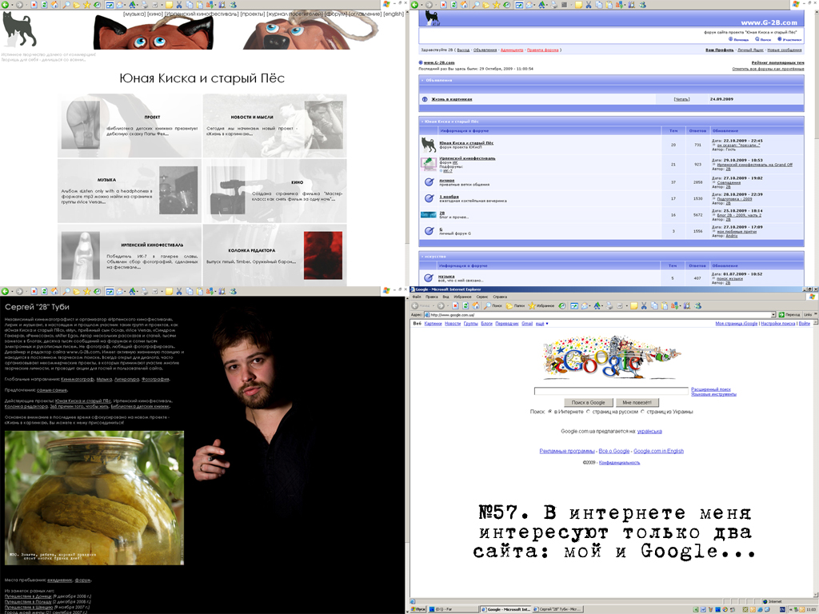Click dog logo in the Юная Киска site header
819x614 pixels.
(19, 30)
